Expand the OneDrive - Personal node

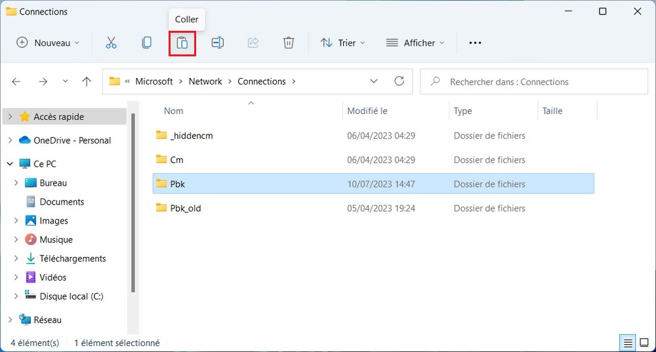click(10, 140)
